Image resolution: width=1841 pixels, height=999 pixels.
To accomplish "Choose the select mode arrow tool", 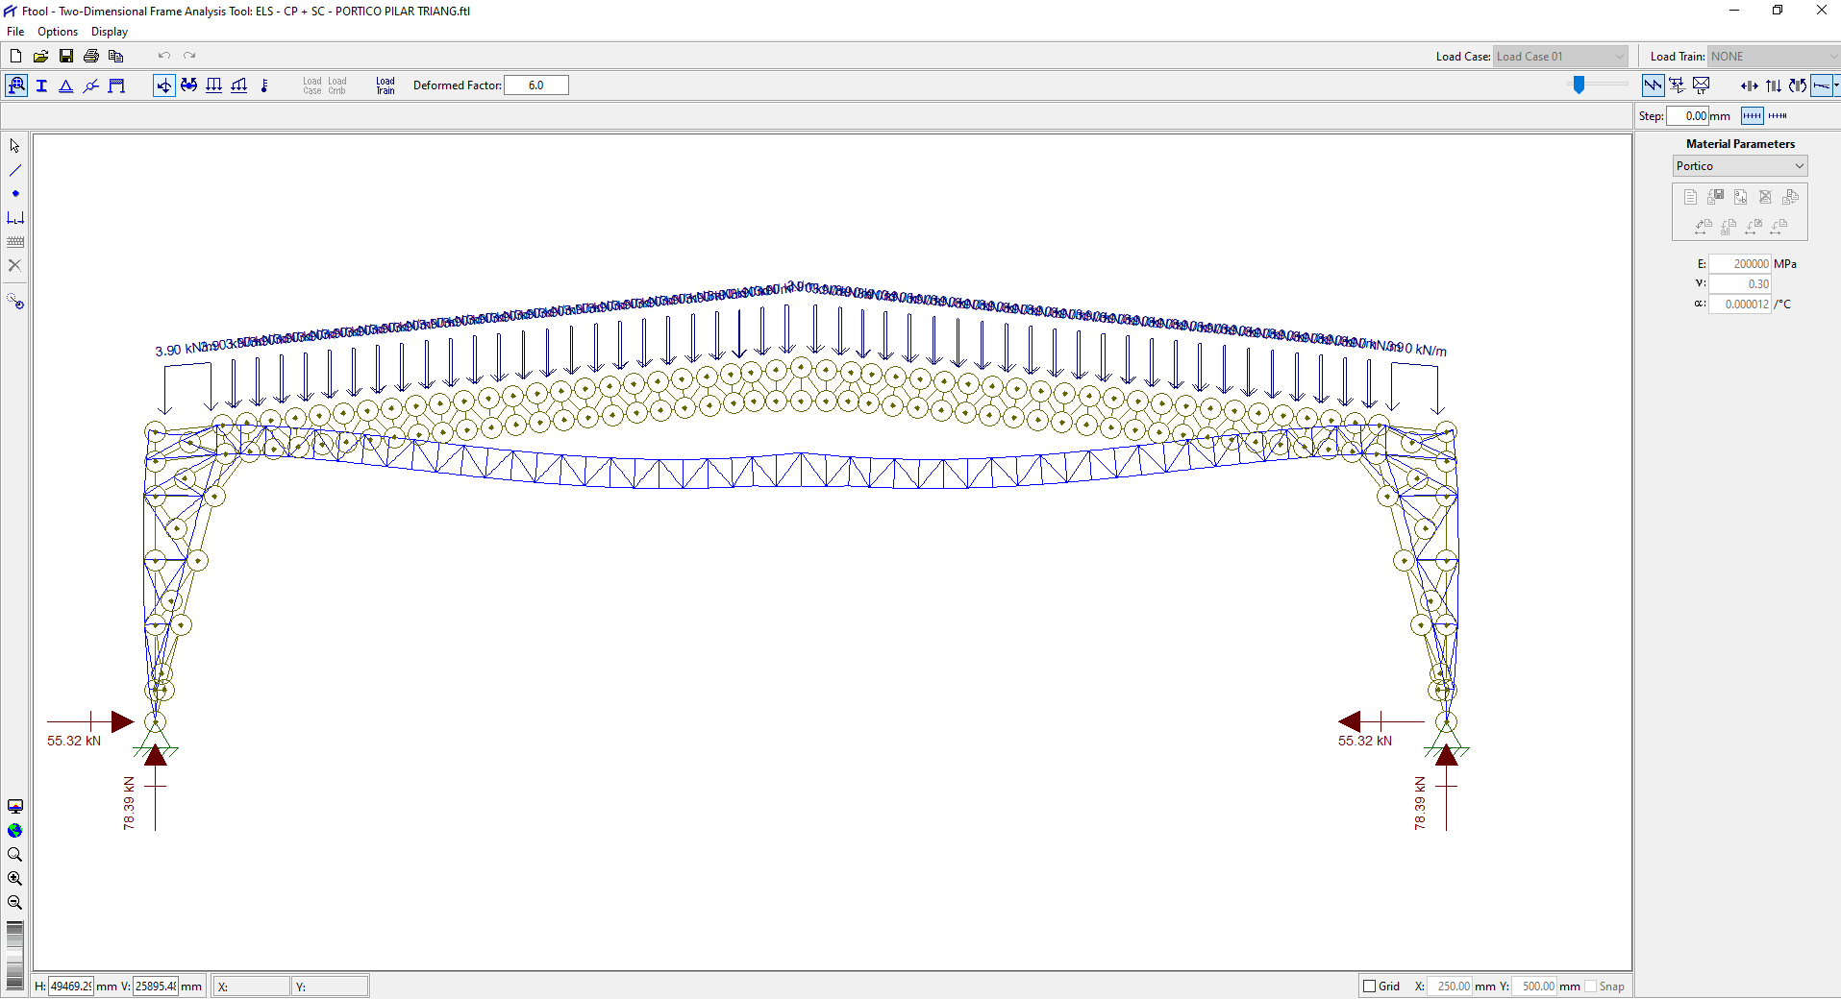I will (x=14, y=146).
